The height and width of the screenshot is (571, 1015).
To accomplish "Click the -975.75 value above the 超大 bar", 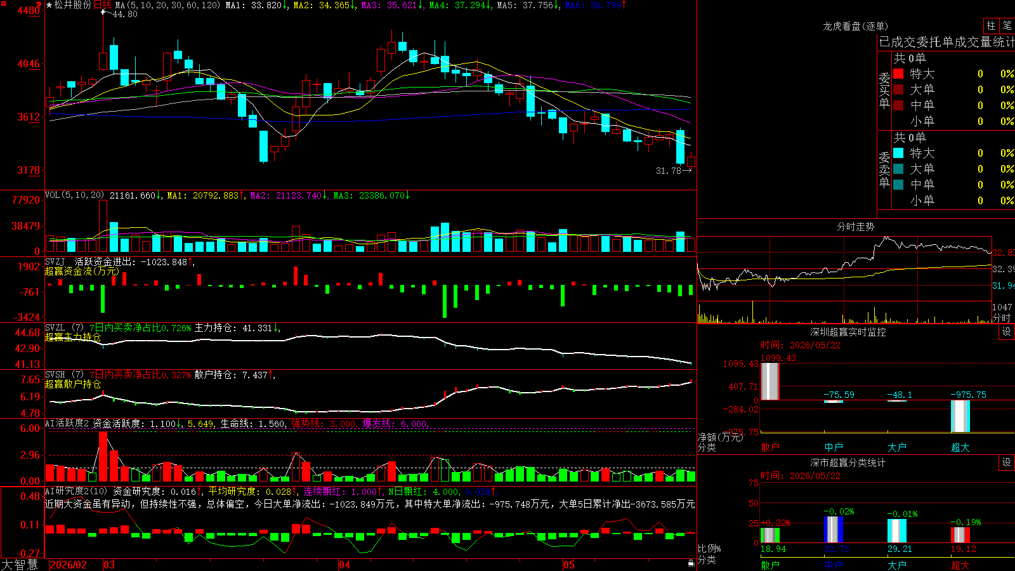I will [969, 395].
